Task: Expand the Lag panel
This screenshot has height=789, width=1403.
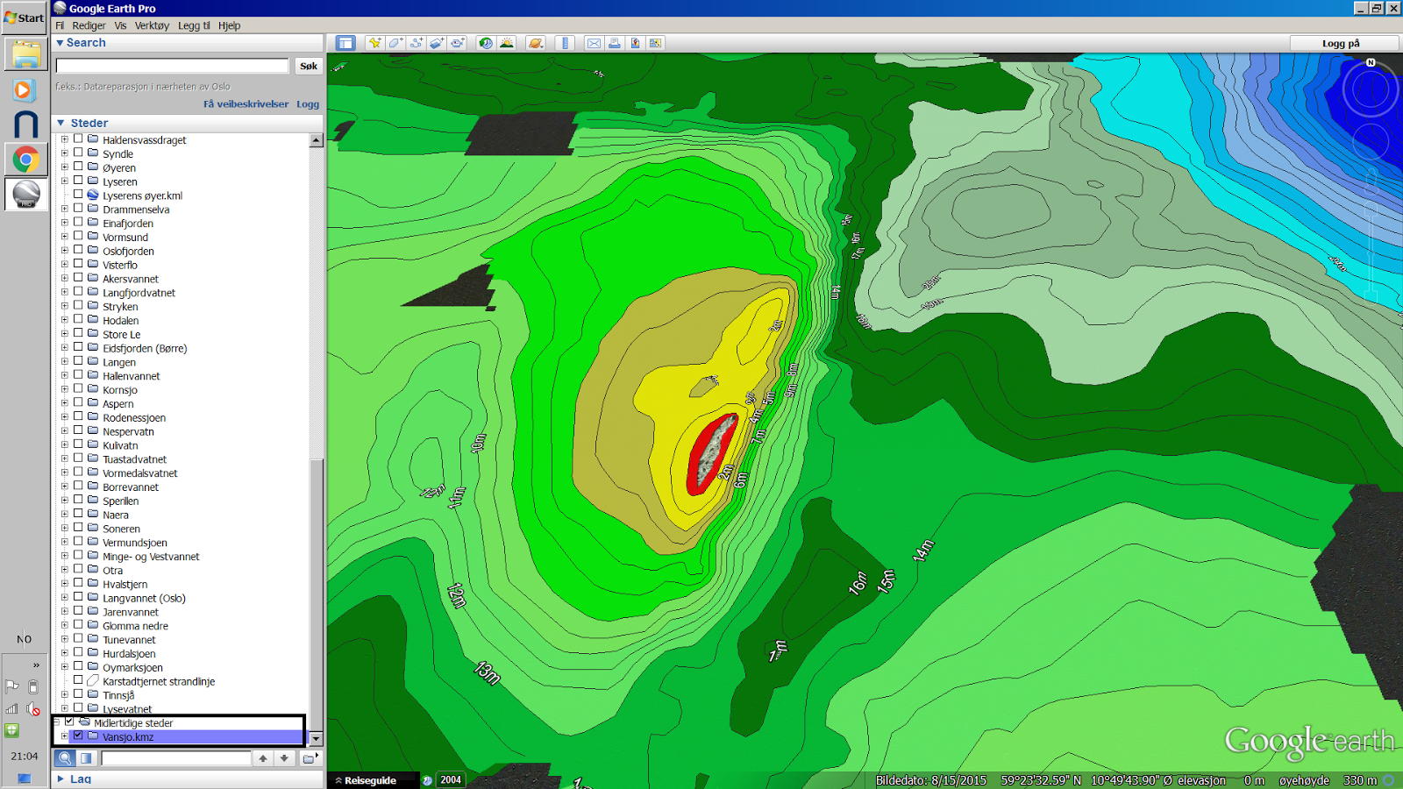Action: 61,778
